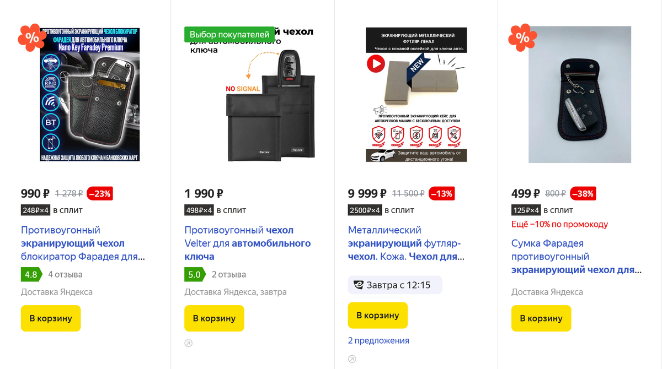Open the Сумка Фарадея product title link
Viewport: 662px width, 369px height.
[576, 257]
